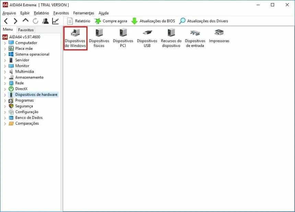Screen dimensions: 295x212
Task: Click the user profile toolbar icon
Action: pyautogui.click(x=45, y=21)
